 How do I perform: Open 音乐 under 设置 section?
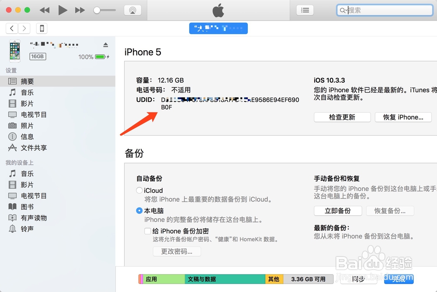tap(57, 92)
